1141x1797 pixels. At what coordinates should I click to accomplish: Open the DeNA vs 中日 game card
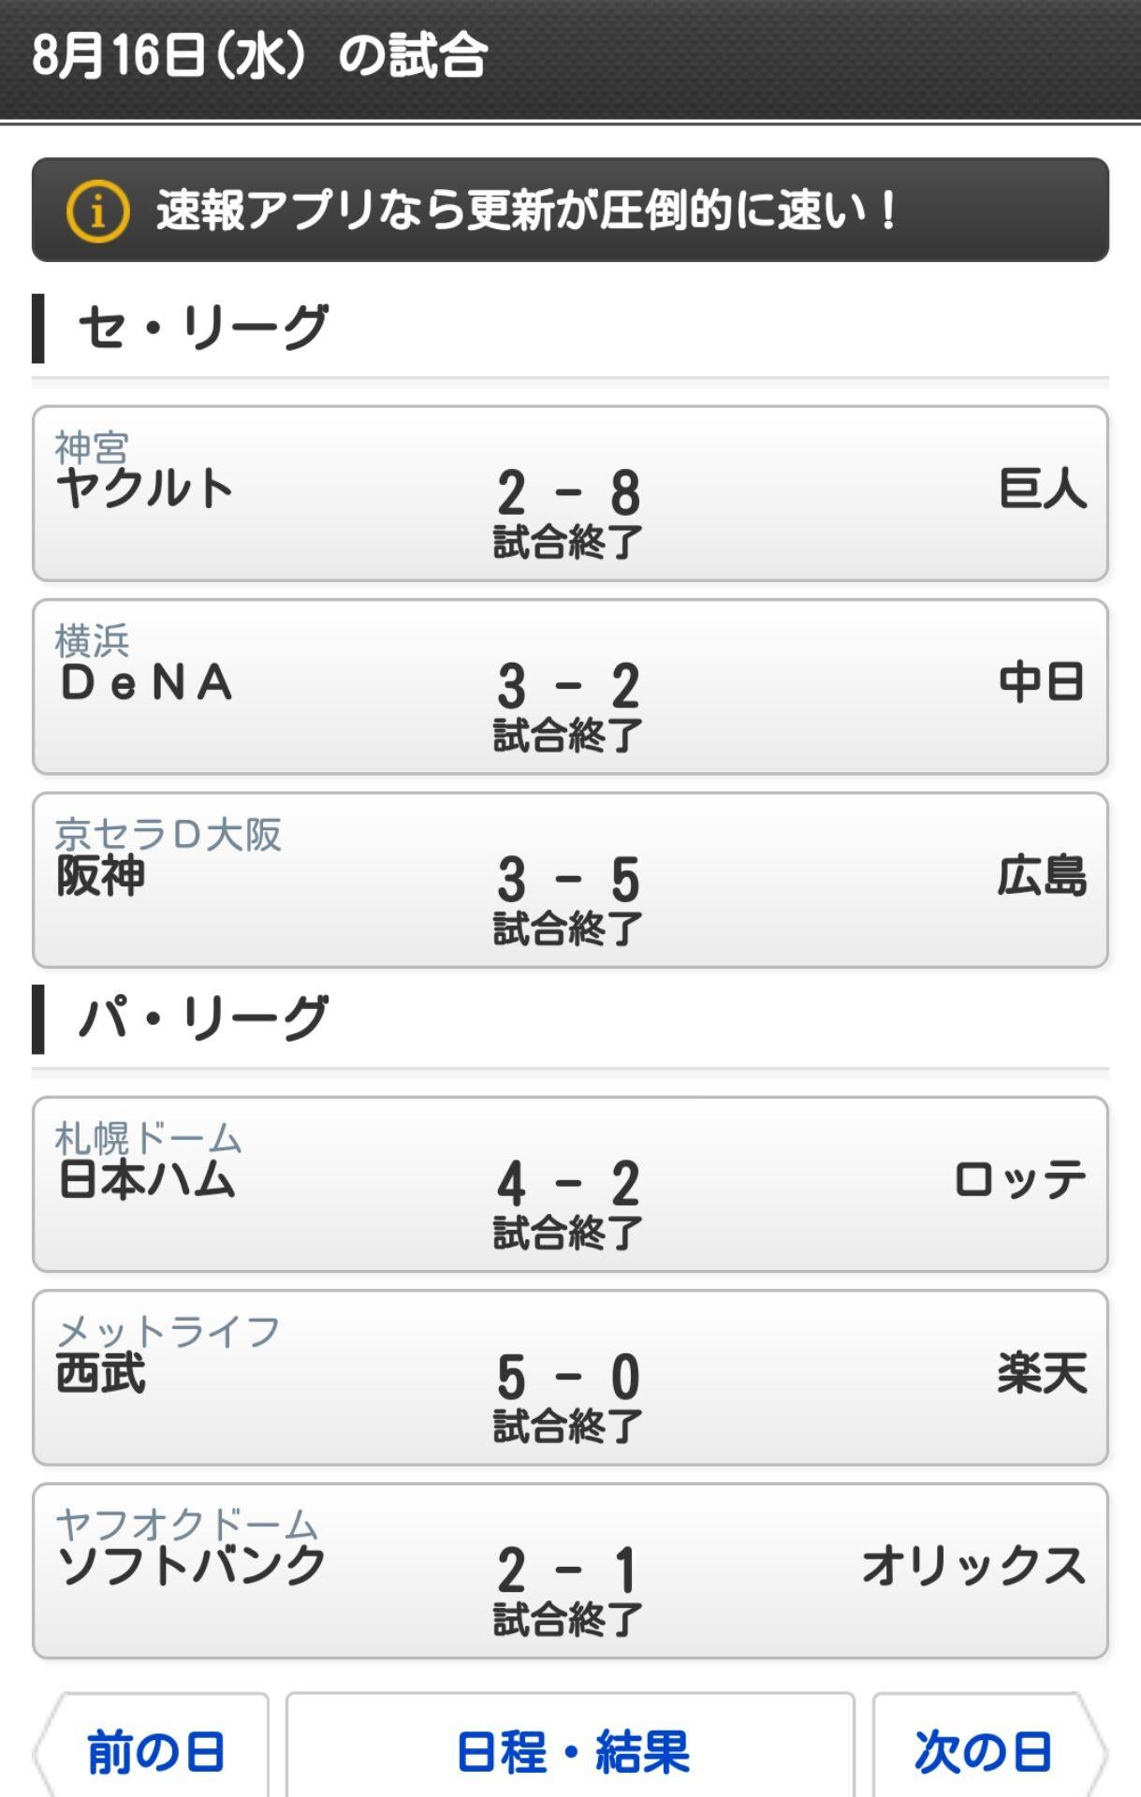570,687
